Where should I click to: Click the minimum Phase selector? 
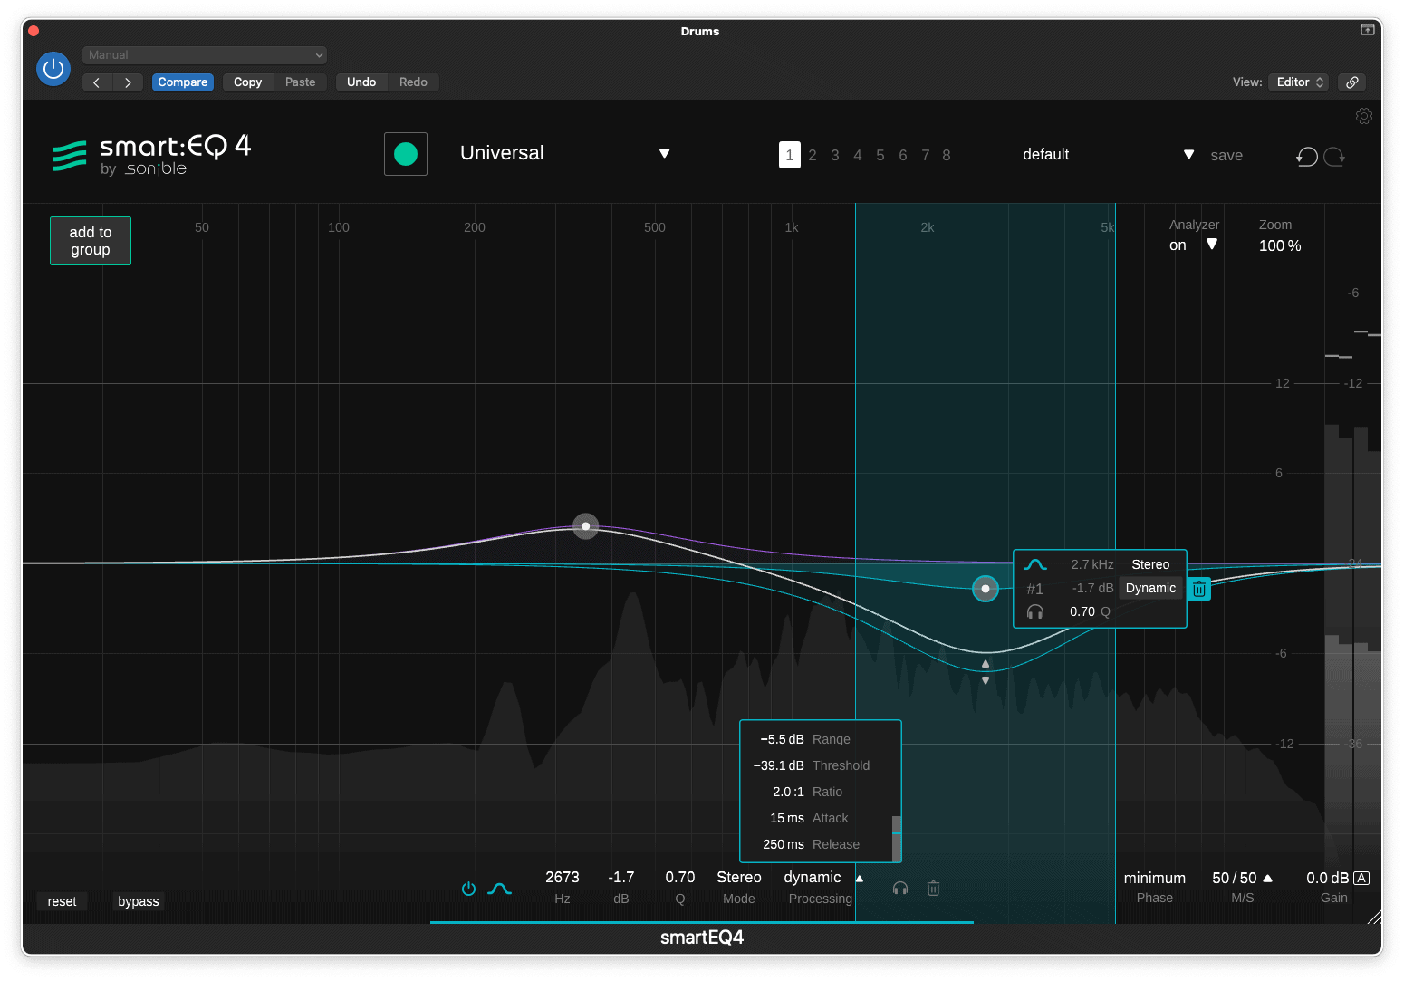pyautogui.click(x=1155, y=879)
